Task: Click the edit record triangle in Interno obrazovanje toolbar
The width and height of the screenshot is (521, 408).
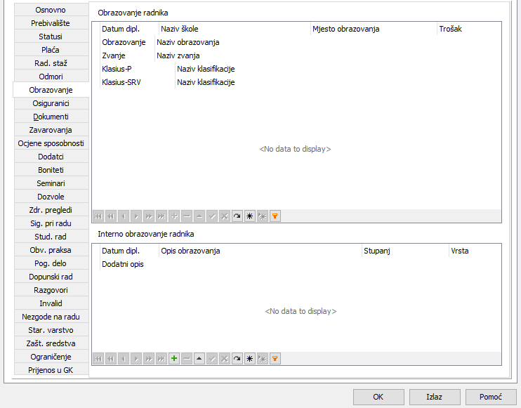Action: (199, 359)
